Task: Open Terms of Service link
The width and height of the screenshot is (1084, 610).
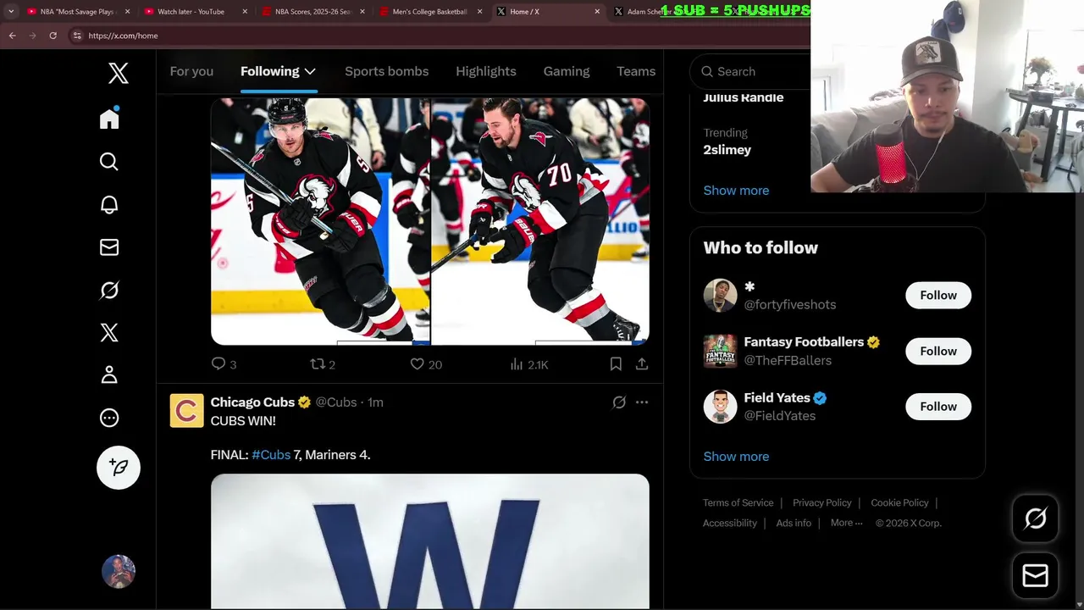Action: click(738, 502)
